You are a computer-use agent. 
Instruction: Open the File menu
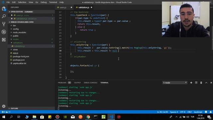(8, 2)
